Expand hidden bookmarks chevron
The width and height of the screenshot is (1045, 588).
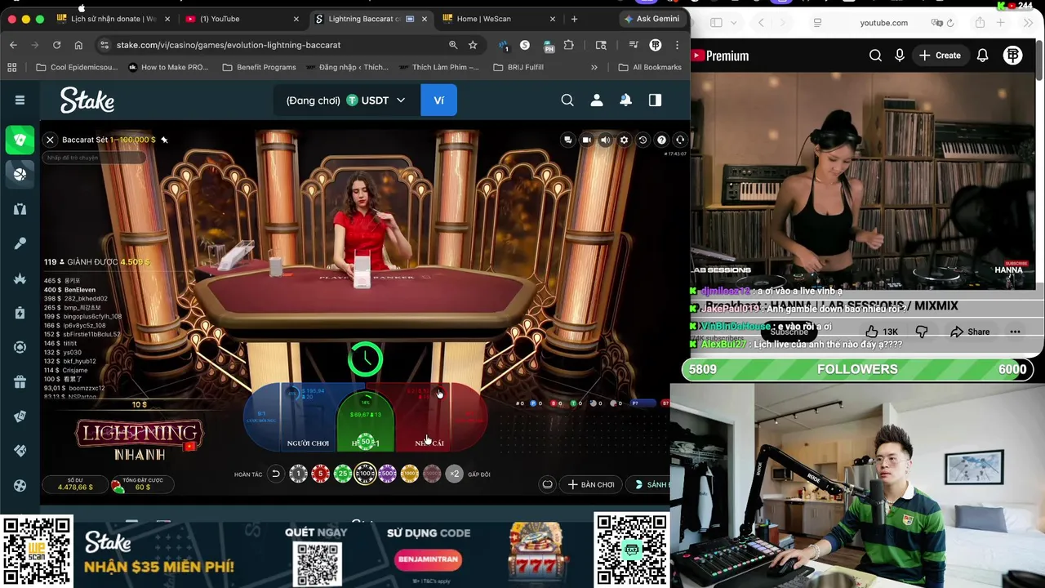tap(594, 67)
